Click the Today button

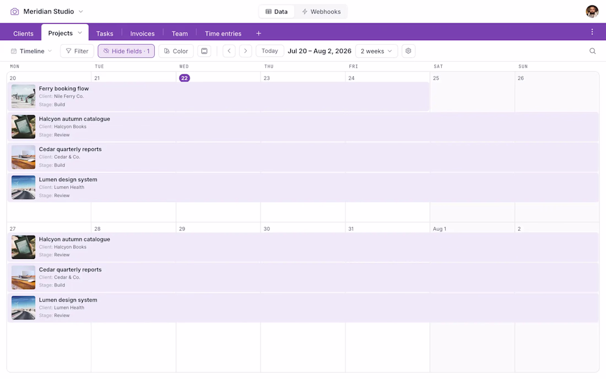[270, 51]
